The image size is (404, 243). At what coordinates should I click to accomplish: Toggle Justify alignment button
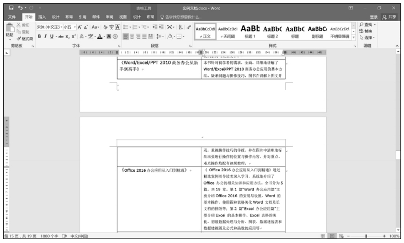click(x=144, y=36)
